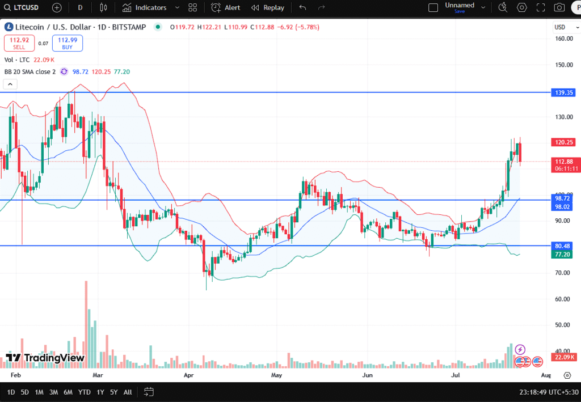Switch to the 6M date range
Screen dimensions: 581x402
[68, 392]
